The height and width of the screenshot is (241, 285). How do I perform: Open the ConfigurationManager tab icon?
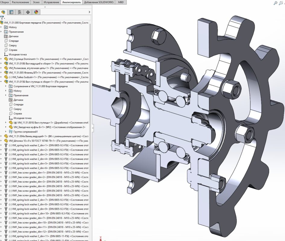tap(20, 12)
